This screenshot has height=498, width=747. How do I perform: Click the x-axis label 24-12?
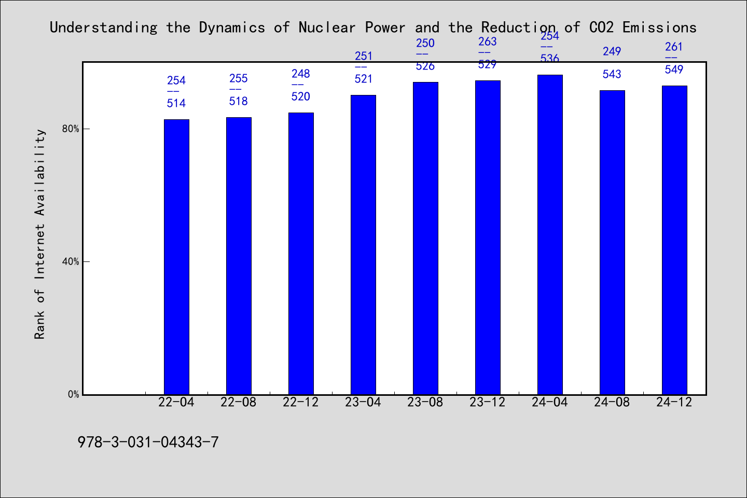click(674, 403)
